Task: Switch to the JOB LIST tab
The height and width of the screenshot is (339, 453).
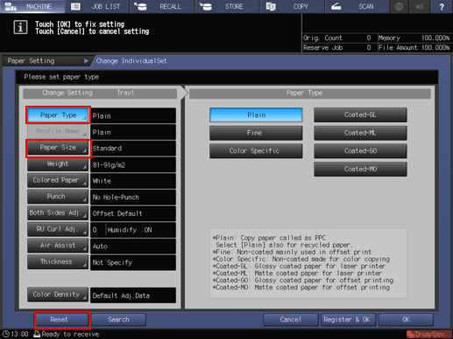Action: tap(97, 6)
